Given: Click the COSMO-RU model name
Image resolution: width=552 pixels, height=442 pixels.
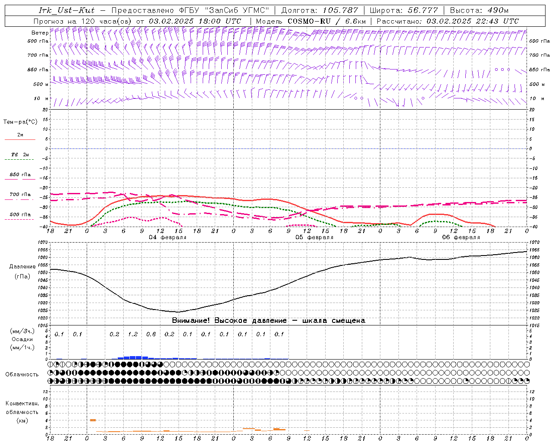Looking at the screenshot, I should (x=309, y=21).
